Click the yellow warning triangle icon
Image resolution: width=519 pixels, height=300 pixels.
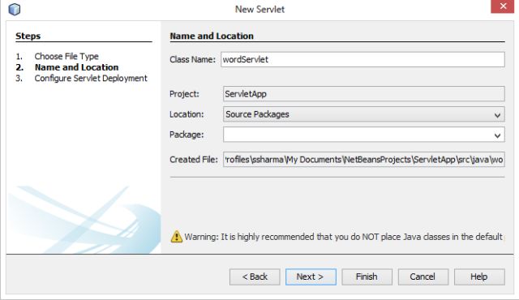pyautogui.click(x=177, y=237)
